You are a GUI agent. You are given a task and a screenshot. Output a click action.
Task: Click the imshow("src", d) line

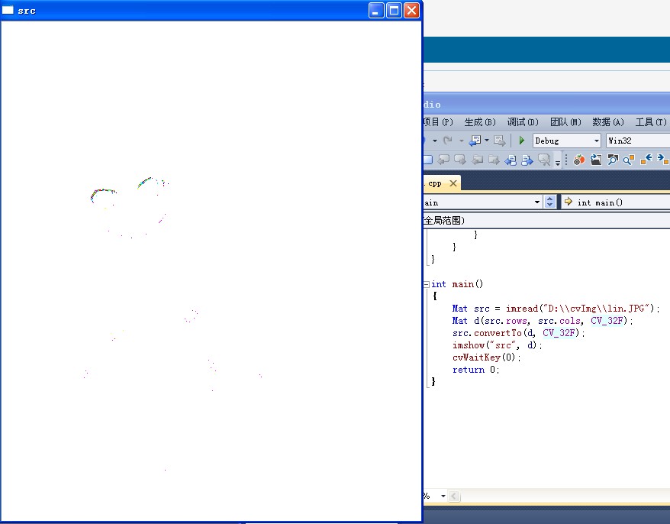point(498,345)
